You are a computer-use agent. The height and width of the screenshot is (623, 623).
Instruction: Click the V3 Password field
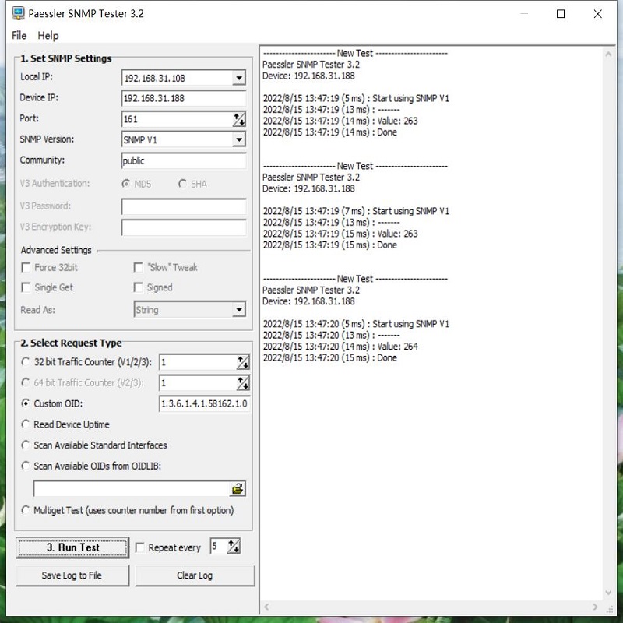pos(184,206)
